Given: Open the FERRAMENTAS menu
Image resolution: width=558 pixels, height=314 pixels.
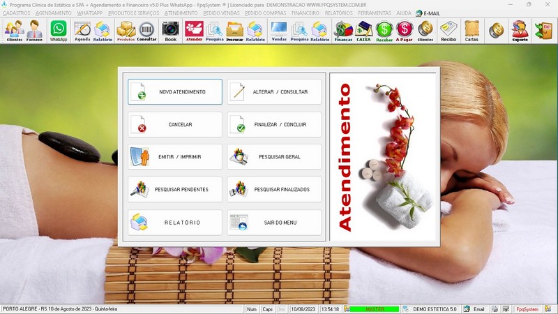Looking at the screenshot, I should (375, 13).
